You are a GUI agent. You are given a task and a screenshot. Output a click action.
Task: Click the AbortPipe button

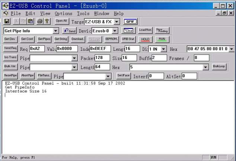[x=28, y=76]
